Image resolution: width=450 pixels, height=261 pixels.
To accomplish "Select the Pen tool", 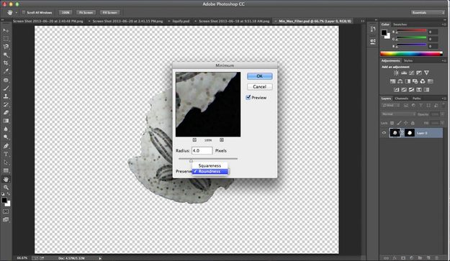I will tap(6, 146).
